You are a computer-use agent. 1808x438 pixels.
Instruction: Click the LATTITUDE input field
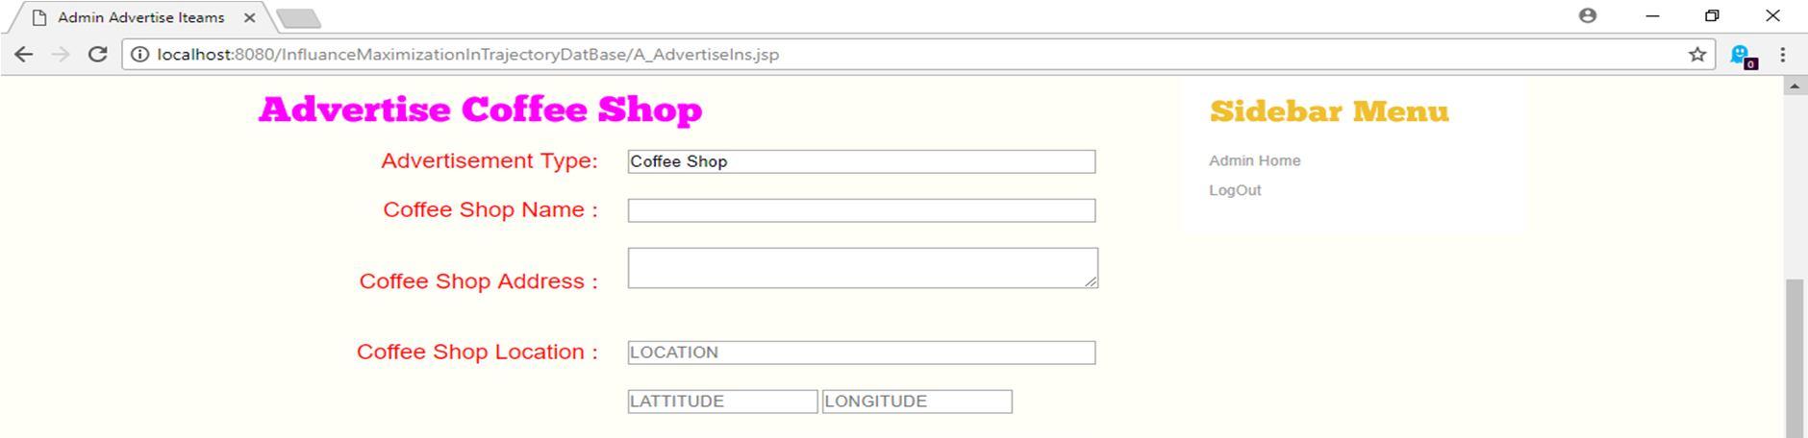722,401
